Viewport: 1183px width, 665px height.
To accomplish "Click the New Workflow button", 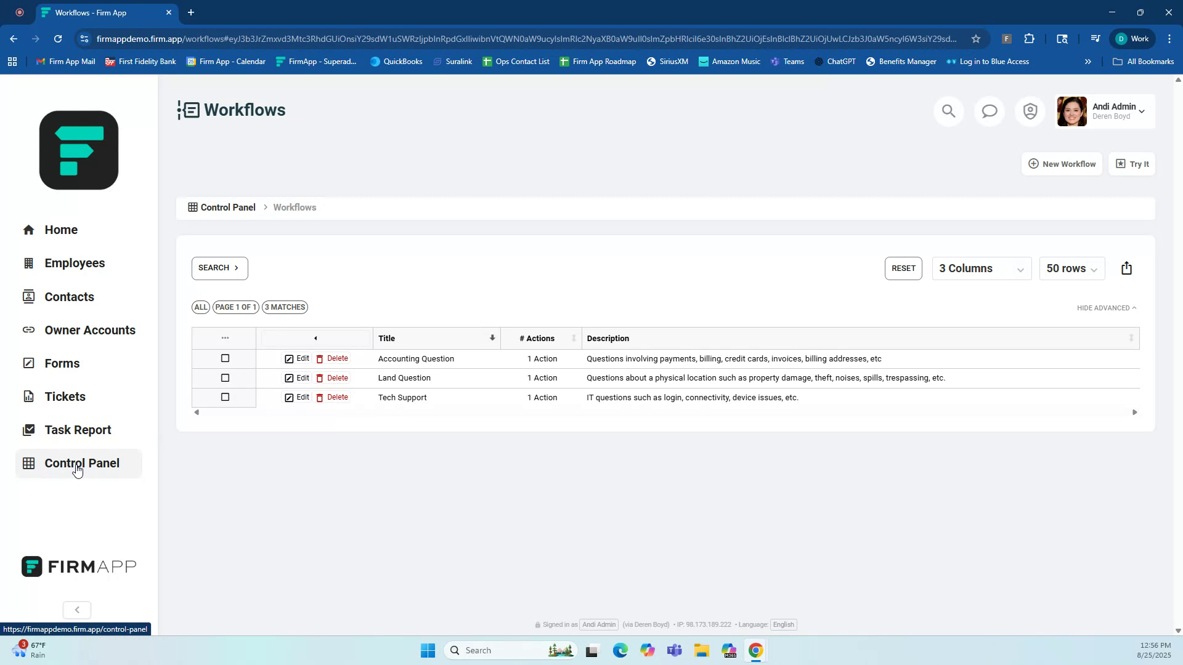I will click(1062, 163).
